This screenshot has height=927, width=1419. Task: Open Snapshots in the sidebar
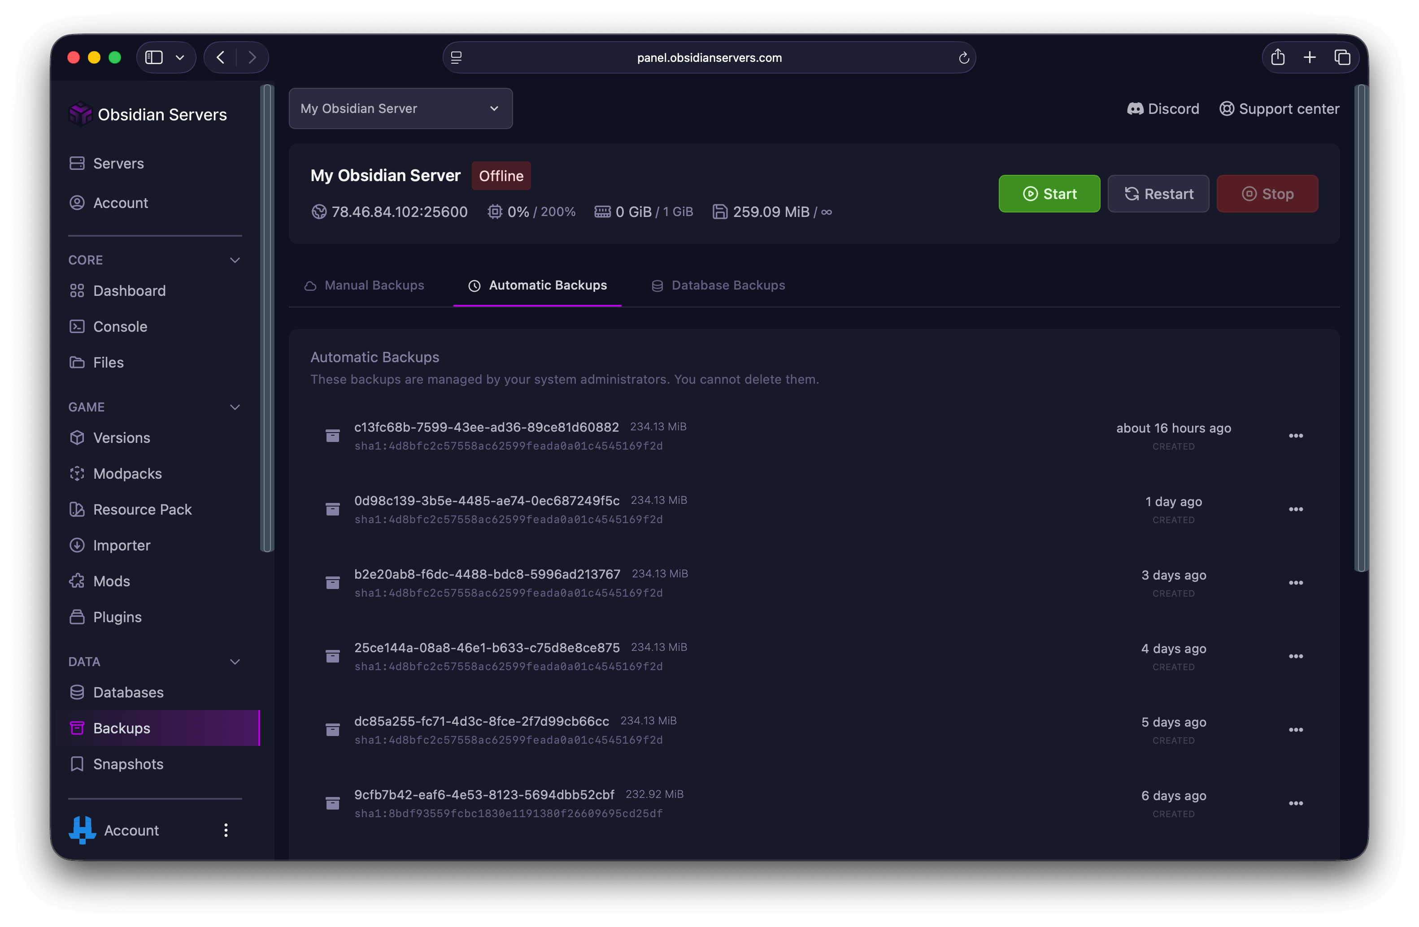click(x=127, y=764)
